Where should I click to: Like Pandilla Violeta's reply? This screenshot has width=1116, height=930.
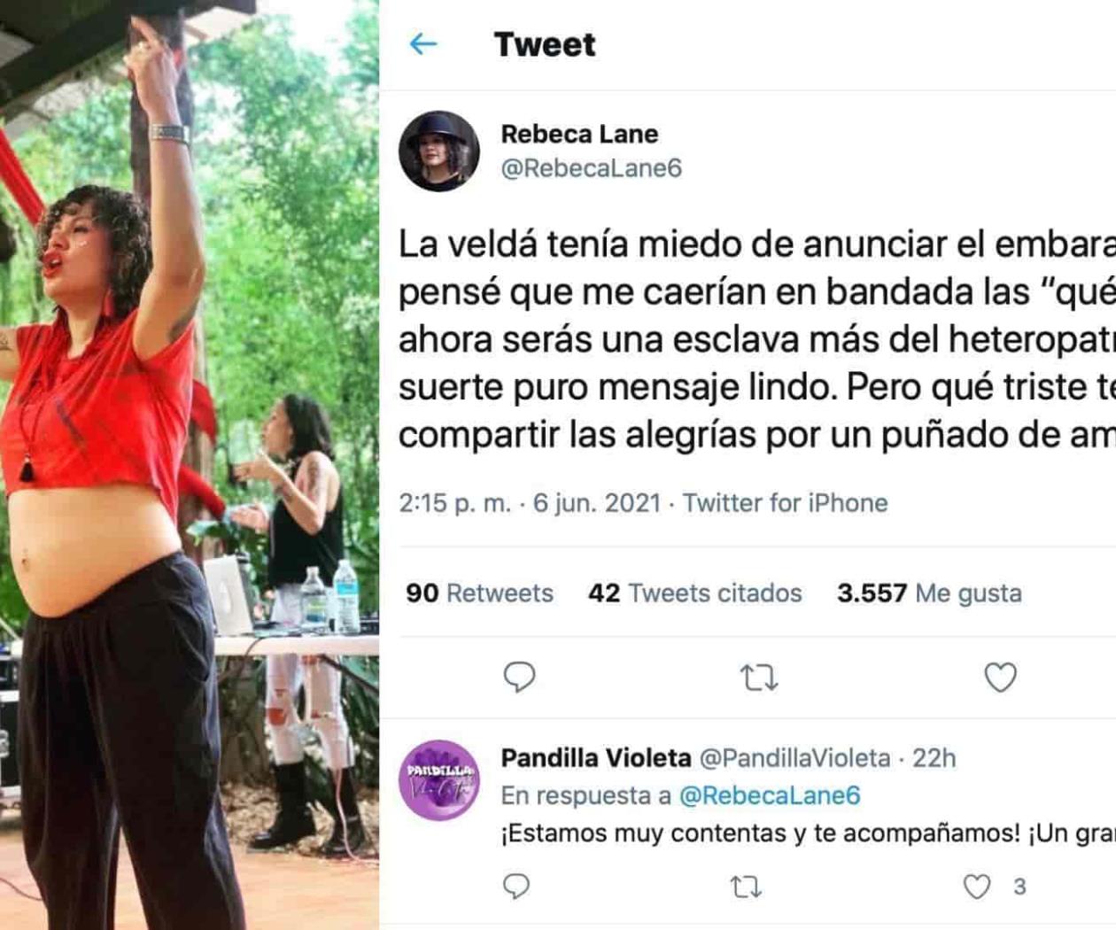(x=977, y=887)
